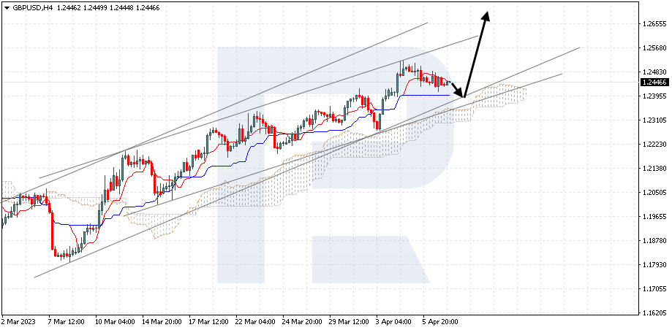Screen dimensions: 672x330
Task: Click the 3 Apr 04:00 time label
Action: click(x=393, y=321)
